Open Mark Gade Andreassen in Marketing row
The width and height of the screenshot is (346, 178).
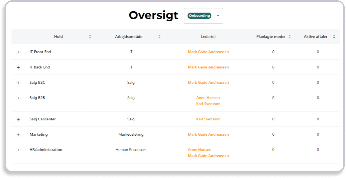pyautogui.click(x=208, y=135)
